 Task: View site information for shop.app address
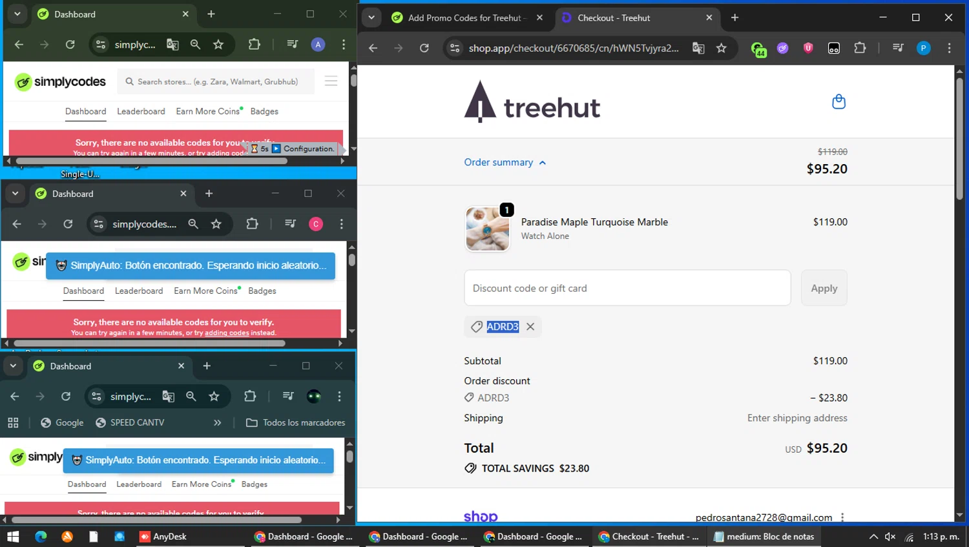(455, 48)
